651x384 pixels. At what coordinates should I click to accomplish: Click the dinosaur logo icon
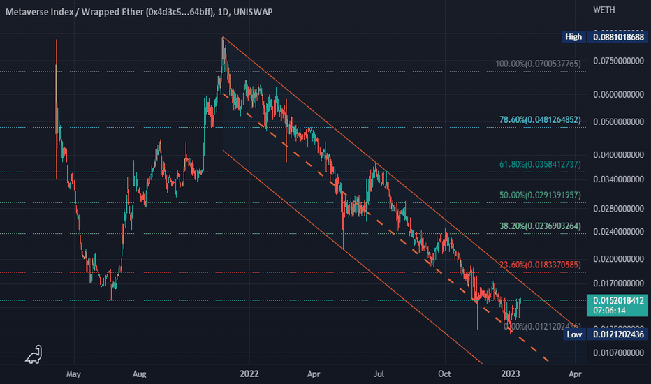(34, 355)
